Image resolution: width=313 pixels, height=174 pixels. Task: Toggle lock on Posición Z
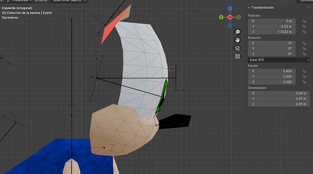tap(304, 32)
